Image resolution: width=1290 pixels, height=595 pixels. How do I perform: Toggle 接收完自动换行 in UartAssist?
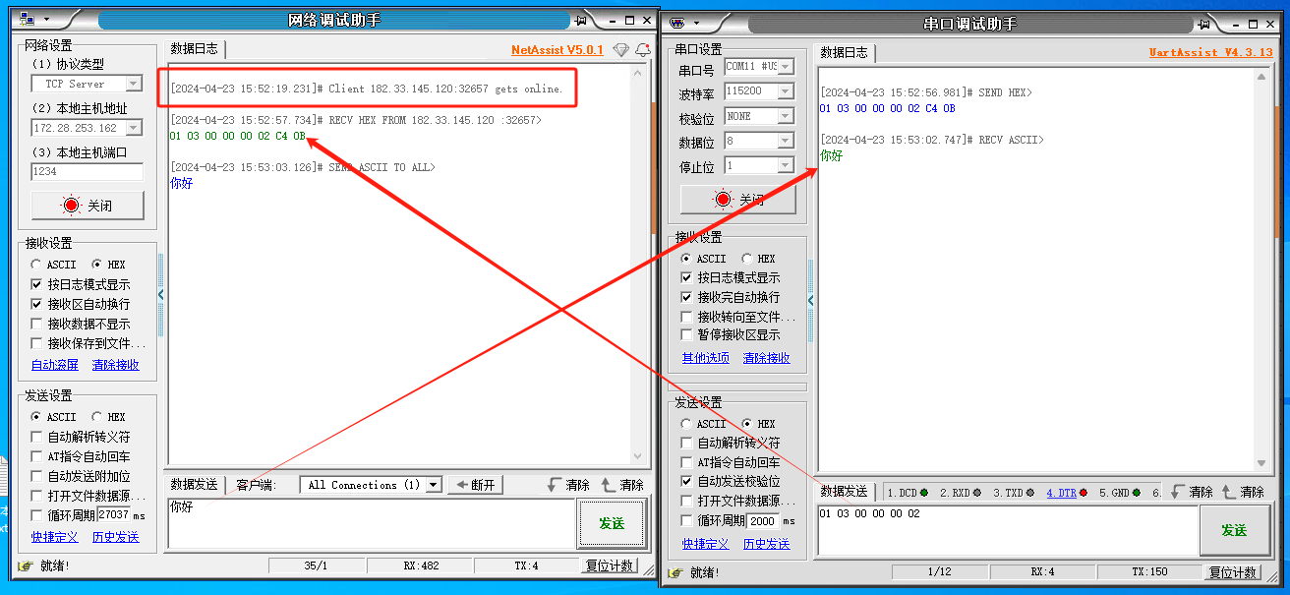[x=687, y=297]
